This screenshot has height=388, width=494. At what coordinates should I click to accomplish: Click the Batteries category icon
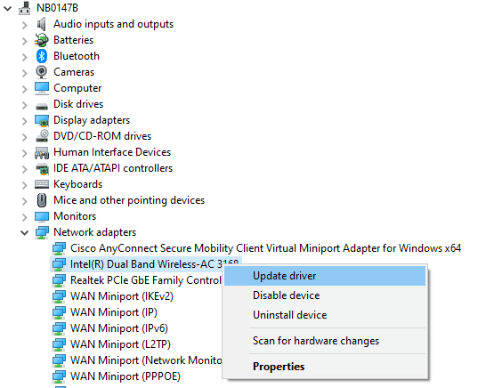coord(42,40)
